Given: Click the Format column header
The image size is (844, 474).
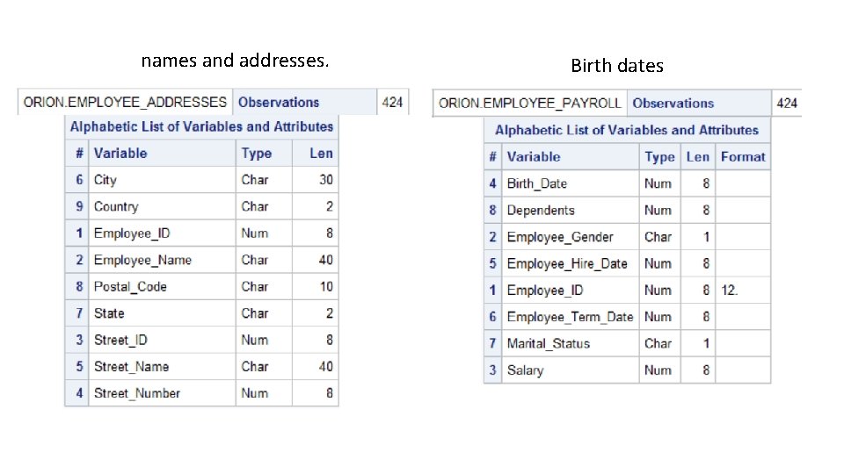Looking at the screenshot, I should [743, 157].
